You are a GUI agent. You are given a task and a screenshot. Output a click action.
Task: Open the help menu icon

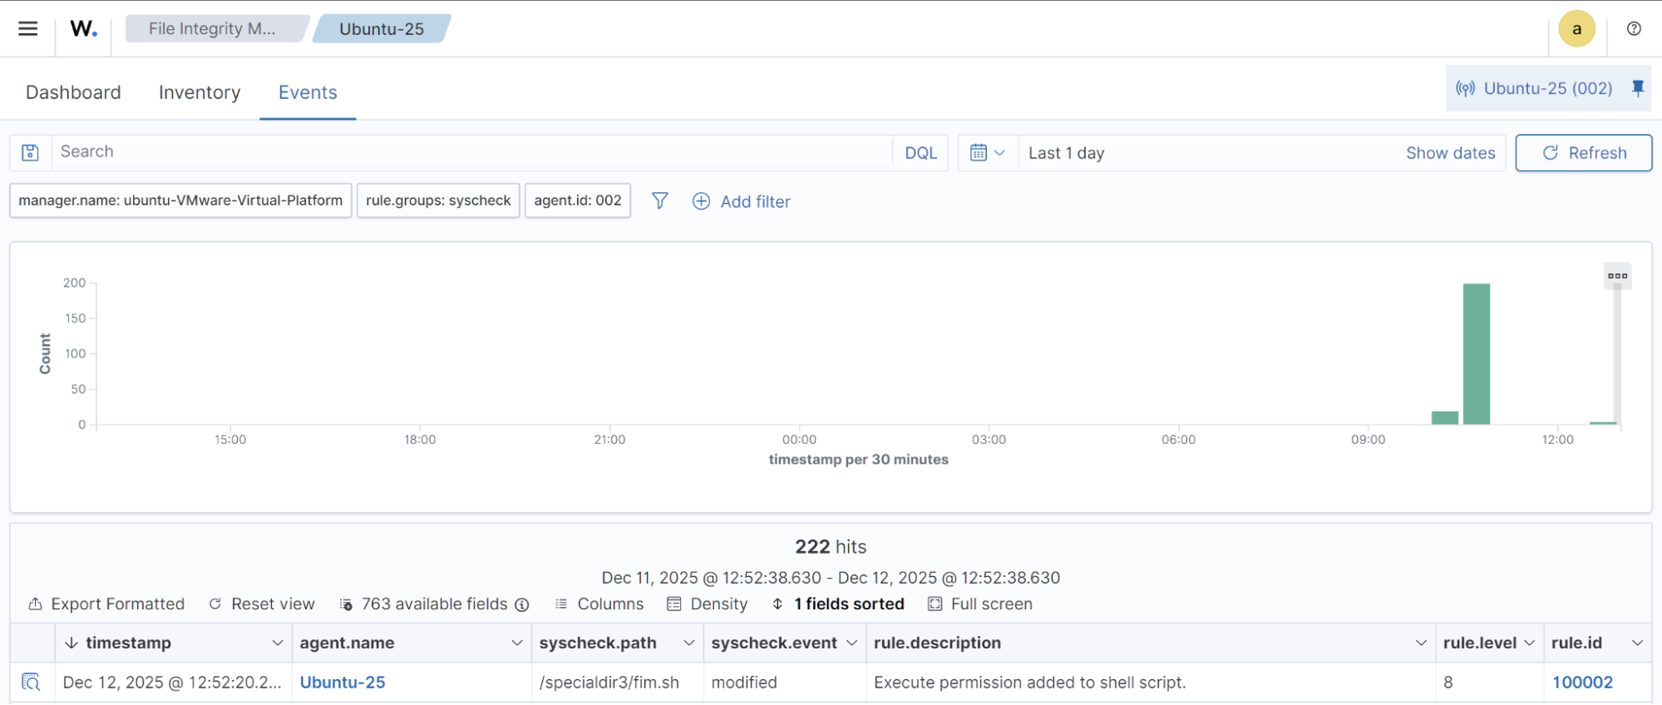pos(1634,29)
